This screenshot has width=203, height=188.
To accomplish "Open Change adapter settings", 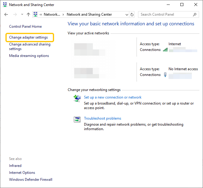I will click(28, 37).
